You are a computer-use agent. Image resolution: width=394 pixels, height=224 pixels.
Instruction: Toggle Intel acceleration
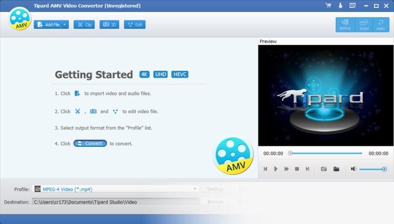tap(364, 25)
